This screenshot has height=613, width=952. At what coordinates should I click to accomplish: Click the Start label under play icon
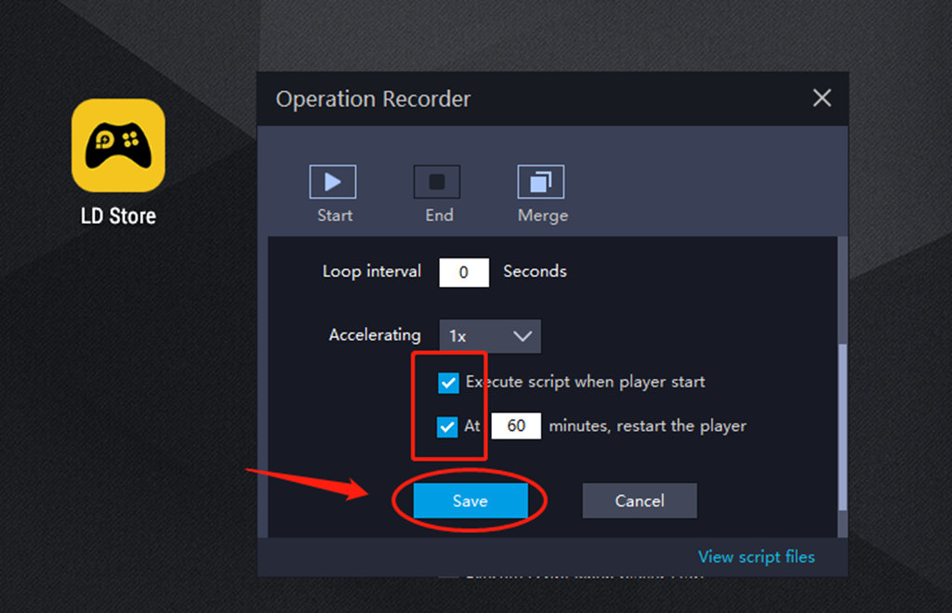click(x=335, y=215)
